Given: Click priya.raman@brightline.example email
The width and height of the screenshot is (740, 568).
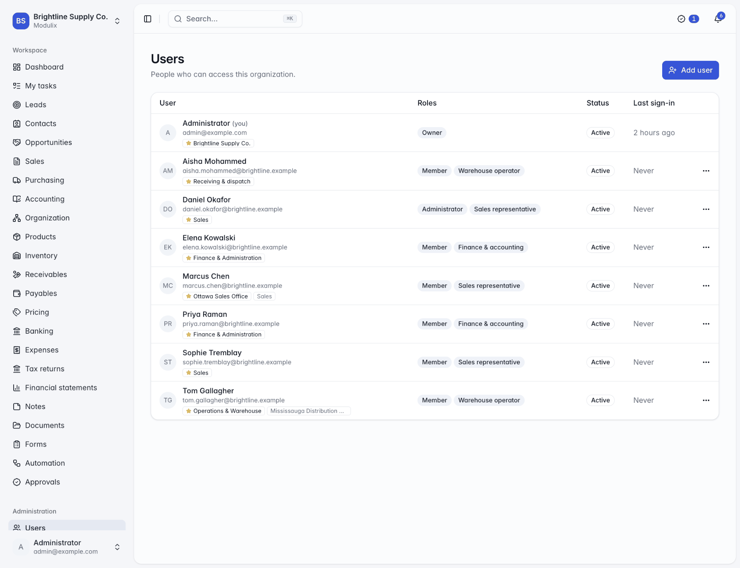Looking at the screenshot, I should point(231,324).
